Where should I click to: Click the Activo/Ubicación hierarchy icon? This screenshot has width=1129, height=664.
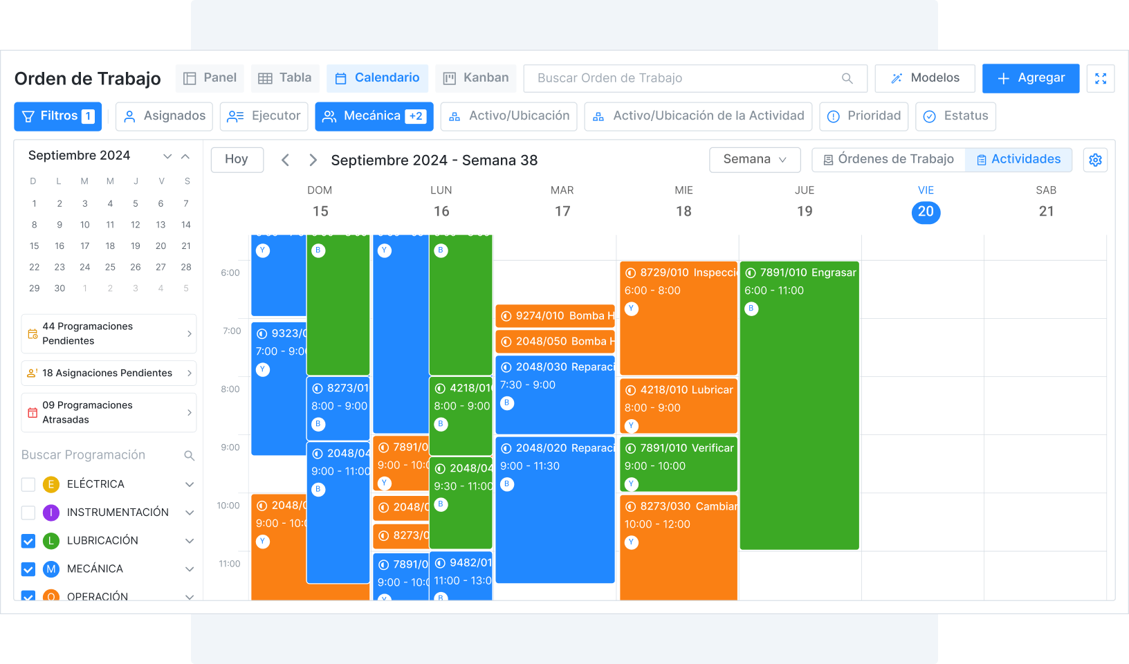coord(455,116)
